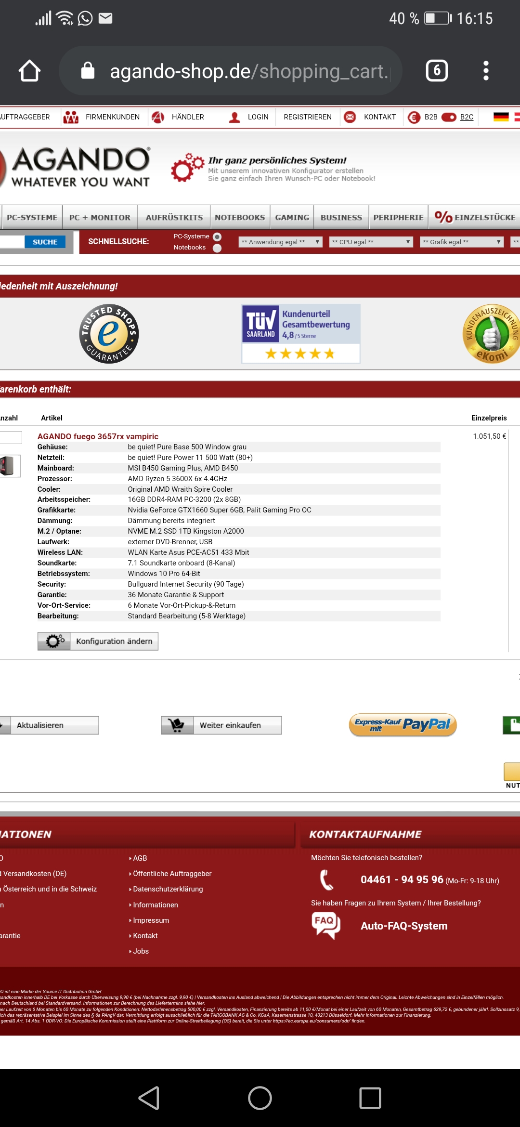Select the B2C link
The image size is (520, 1127).
(467, 117)
